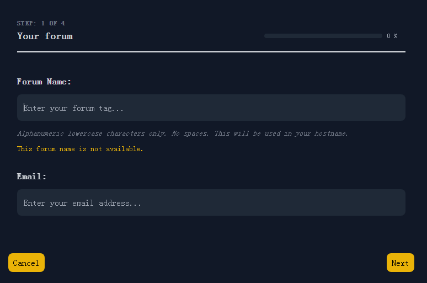Click the word hostname in the hint
This screenshot has height=283, width=427.
(331, 134)
